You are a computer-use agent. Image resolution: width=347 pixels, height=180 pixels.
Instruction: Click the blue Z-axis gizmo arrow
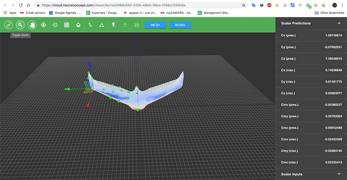pyautogui.click(x=89, y=64)
